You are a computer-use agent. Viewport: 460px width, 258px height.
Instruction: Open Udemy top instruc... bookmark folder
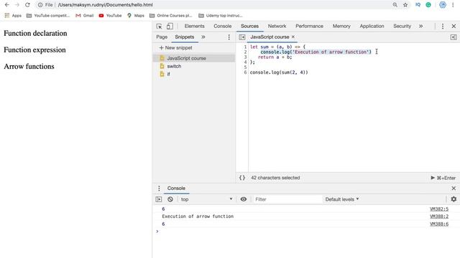tap(221, 16)
